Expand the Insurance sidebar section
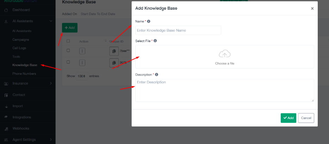Image resolution: width=329 pixels, height=144 pixels. 51,84
